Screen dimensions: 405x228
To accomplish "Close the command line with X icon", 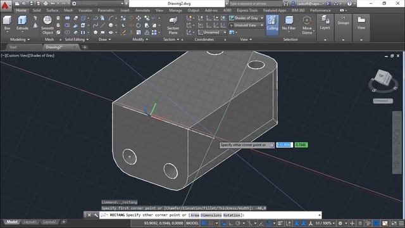I will point(89,215).
